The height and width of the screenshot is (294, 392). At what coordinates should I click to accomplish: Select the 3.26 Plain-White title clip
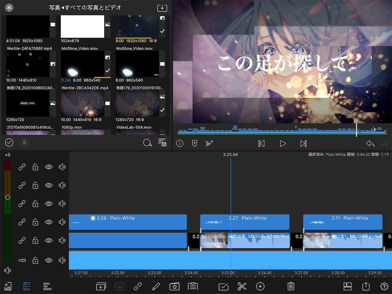click(x=128, y=222)
